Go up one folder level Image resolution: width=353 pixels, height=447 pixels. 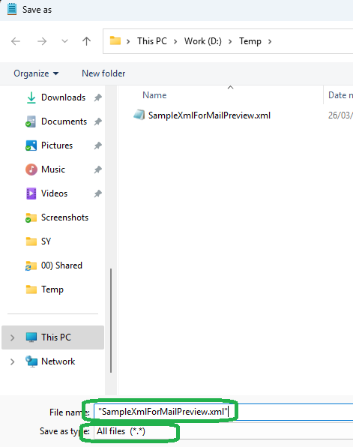pos(86,41)
